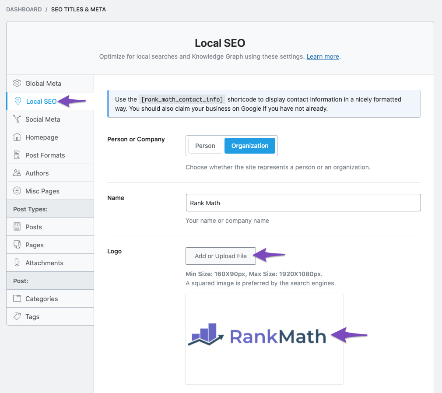Screen dimensions: 442x393
Task: Select the Person option
Action: [205, 146]
